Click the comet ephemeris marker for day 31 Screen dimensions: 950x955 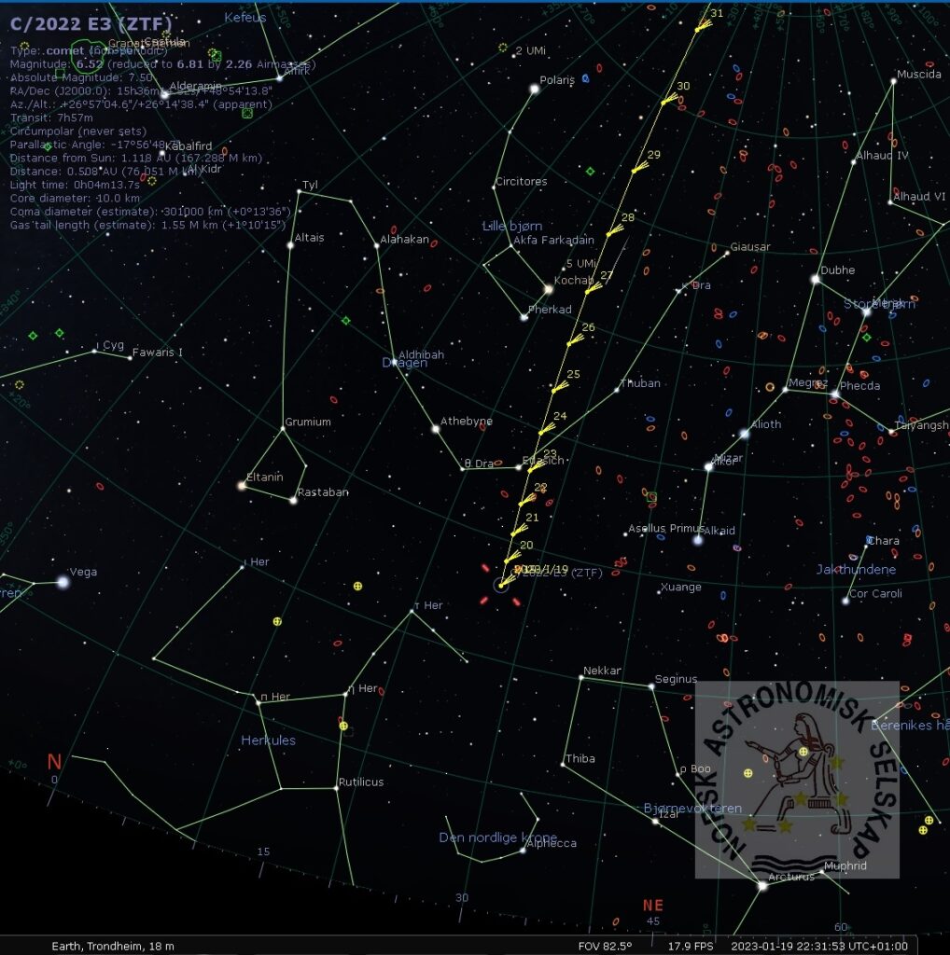click(703, 25)
